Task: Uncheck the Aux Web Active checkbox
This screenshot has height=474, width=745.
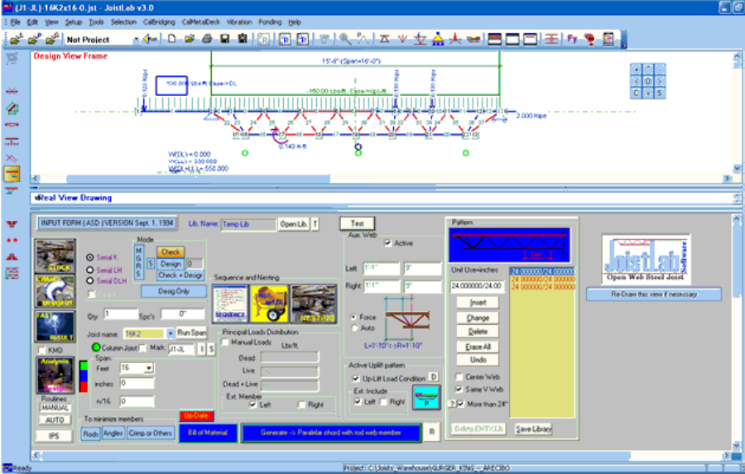Action: click(387, 242)
